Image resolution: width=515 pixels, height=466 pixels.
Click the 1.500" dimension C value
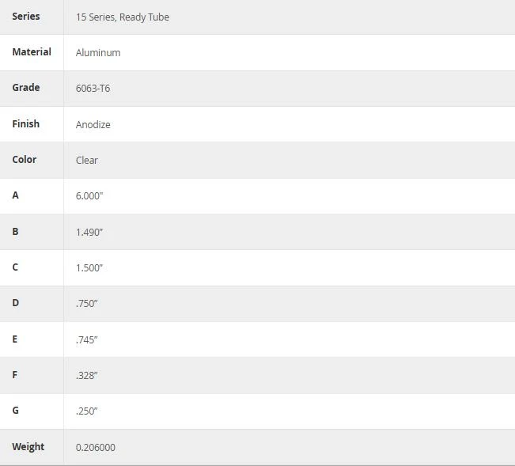click(x=89, y=267)
